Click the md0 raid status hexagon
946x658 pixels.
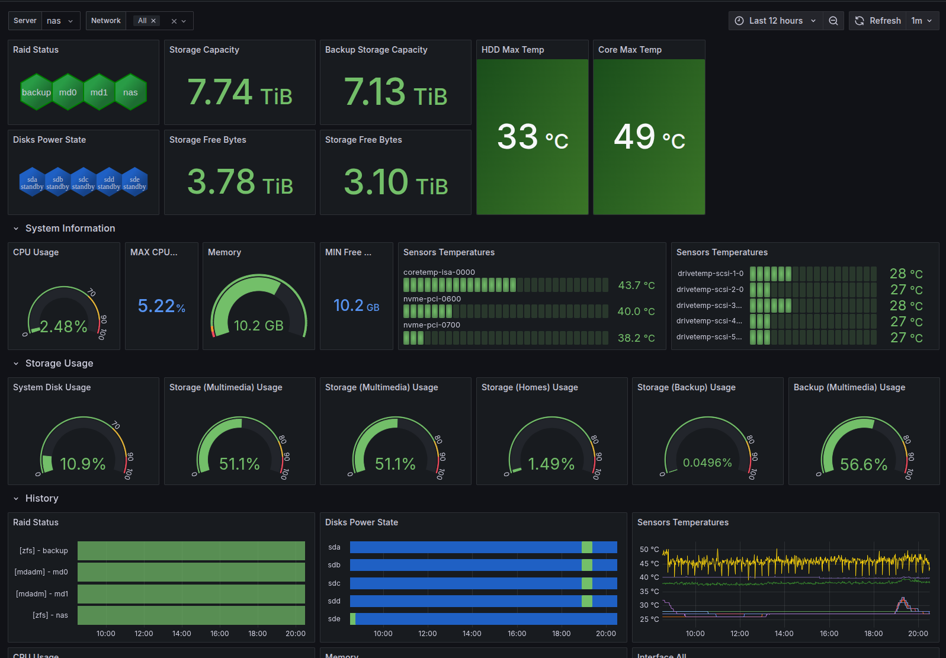[x=68, y=92]
